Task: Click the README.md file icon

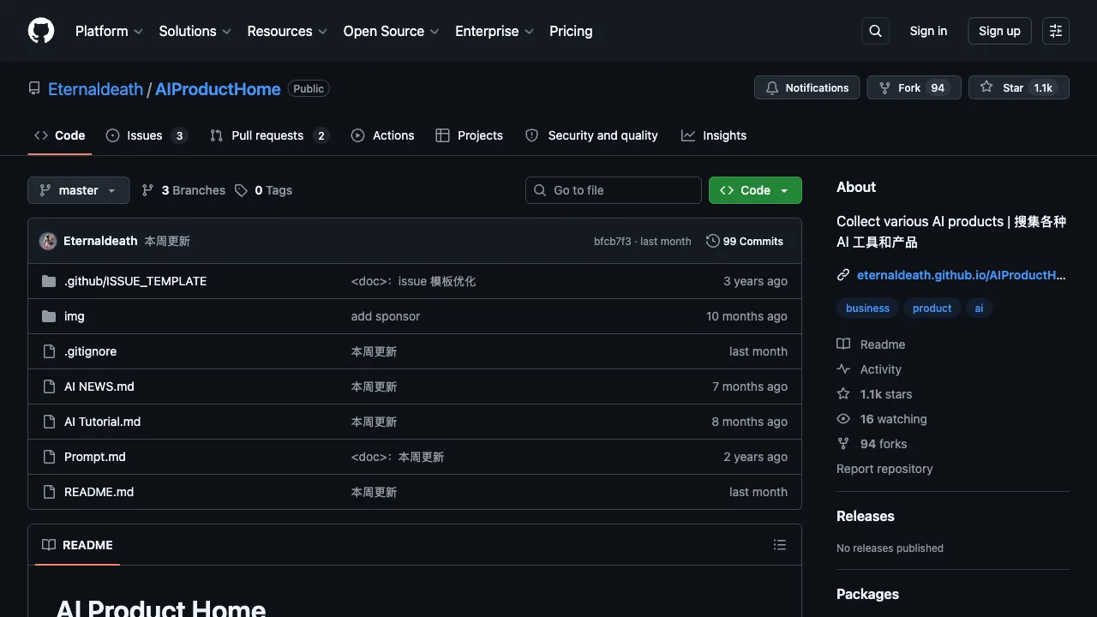Action: tap(49, 492)
